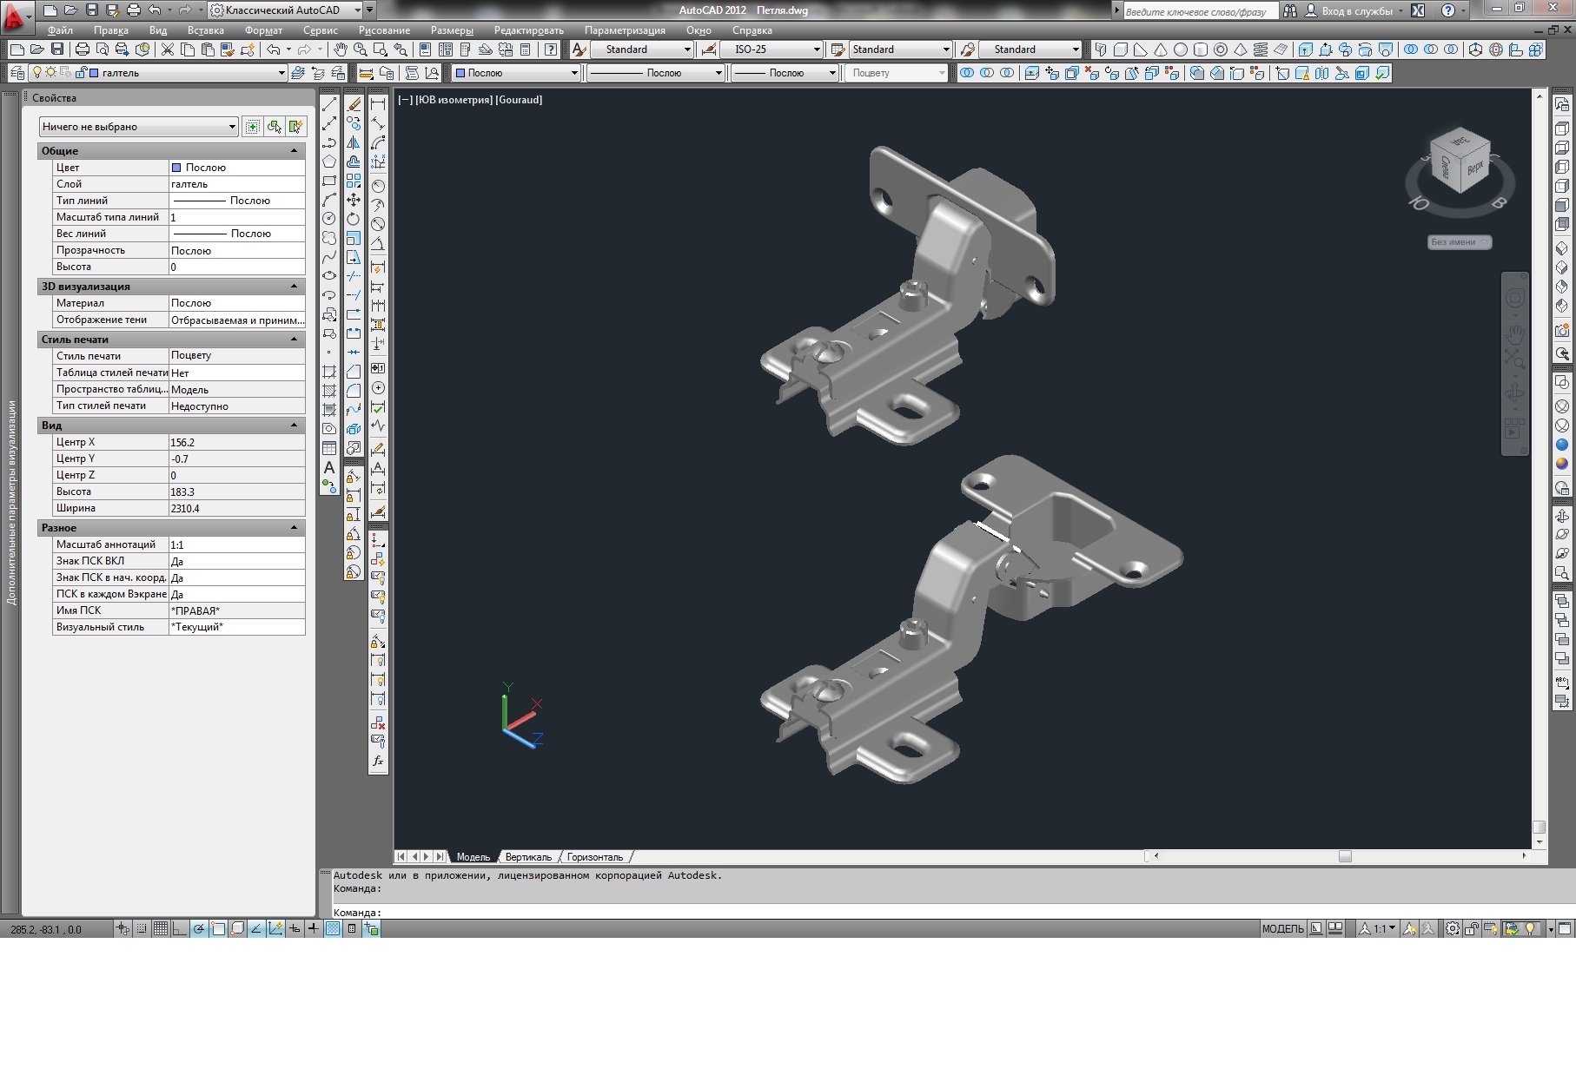1576x1082 pixels.
Task: Toggle Object Snap in status bar
Action: pos(218,928)
